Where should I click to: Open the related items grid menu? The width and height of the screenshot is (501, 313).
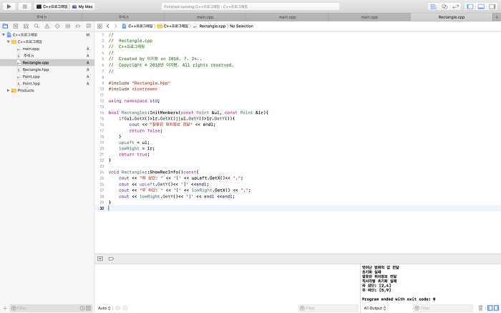pos(99,27)
